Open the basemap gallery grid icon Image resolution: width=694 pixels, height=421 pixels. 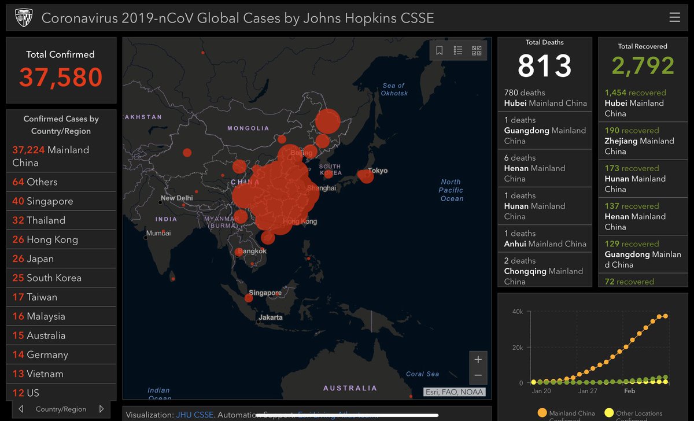(x=477, y=50)
